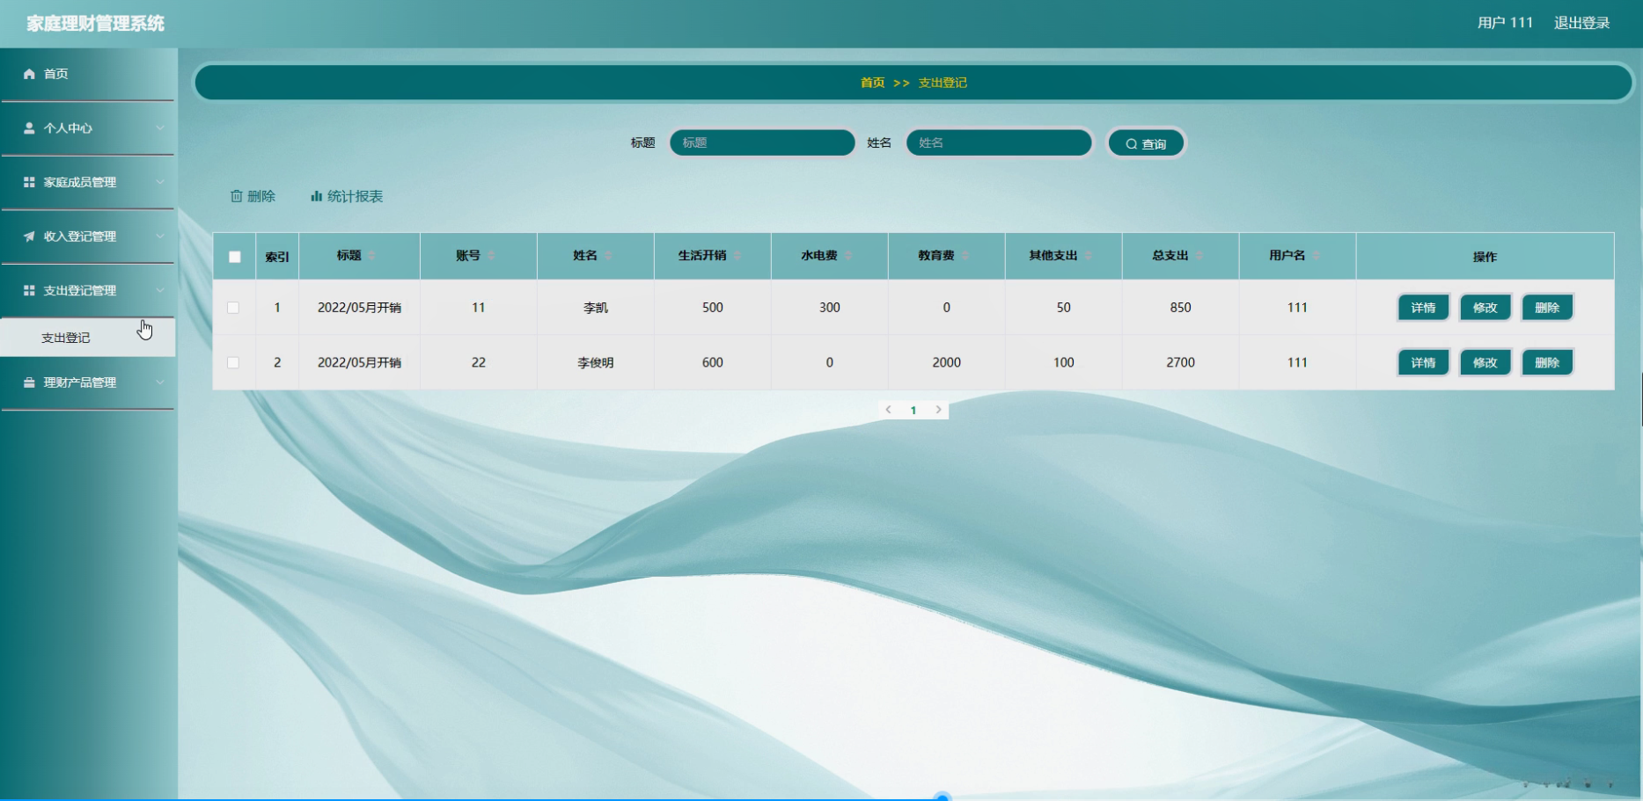Open the 家庭成员管理 sidebar menu
1643x801 pixels.
click(88, 182)
